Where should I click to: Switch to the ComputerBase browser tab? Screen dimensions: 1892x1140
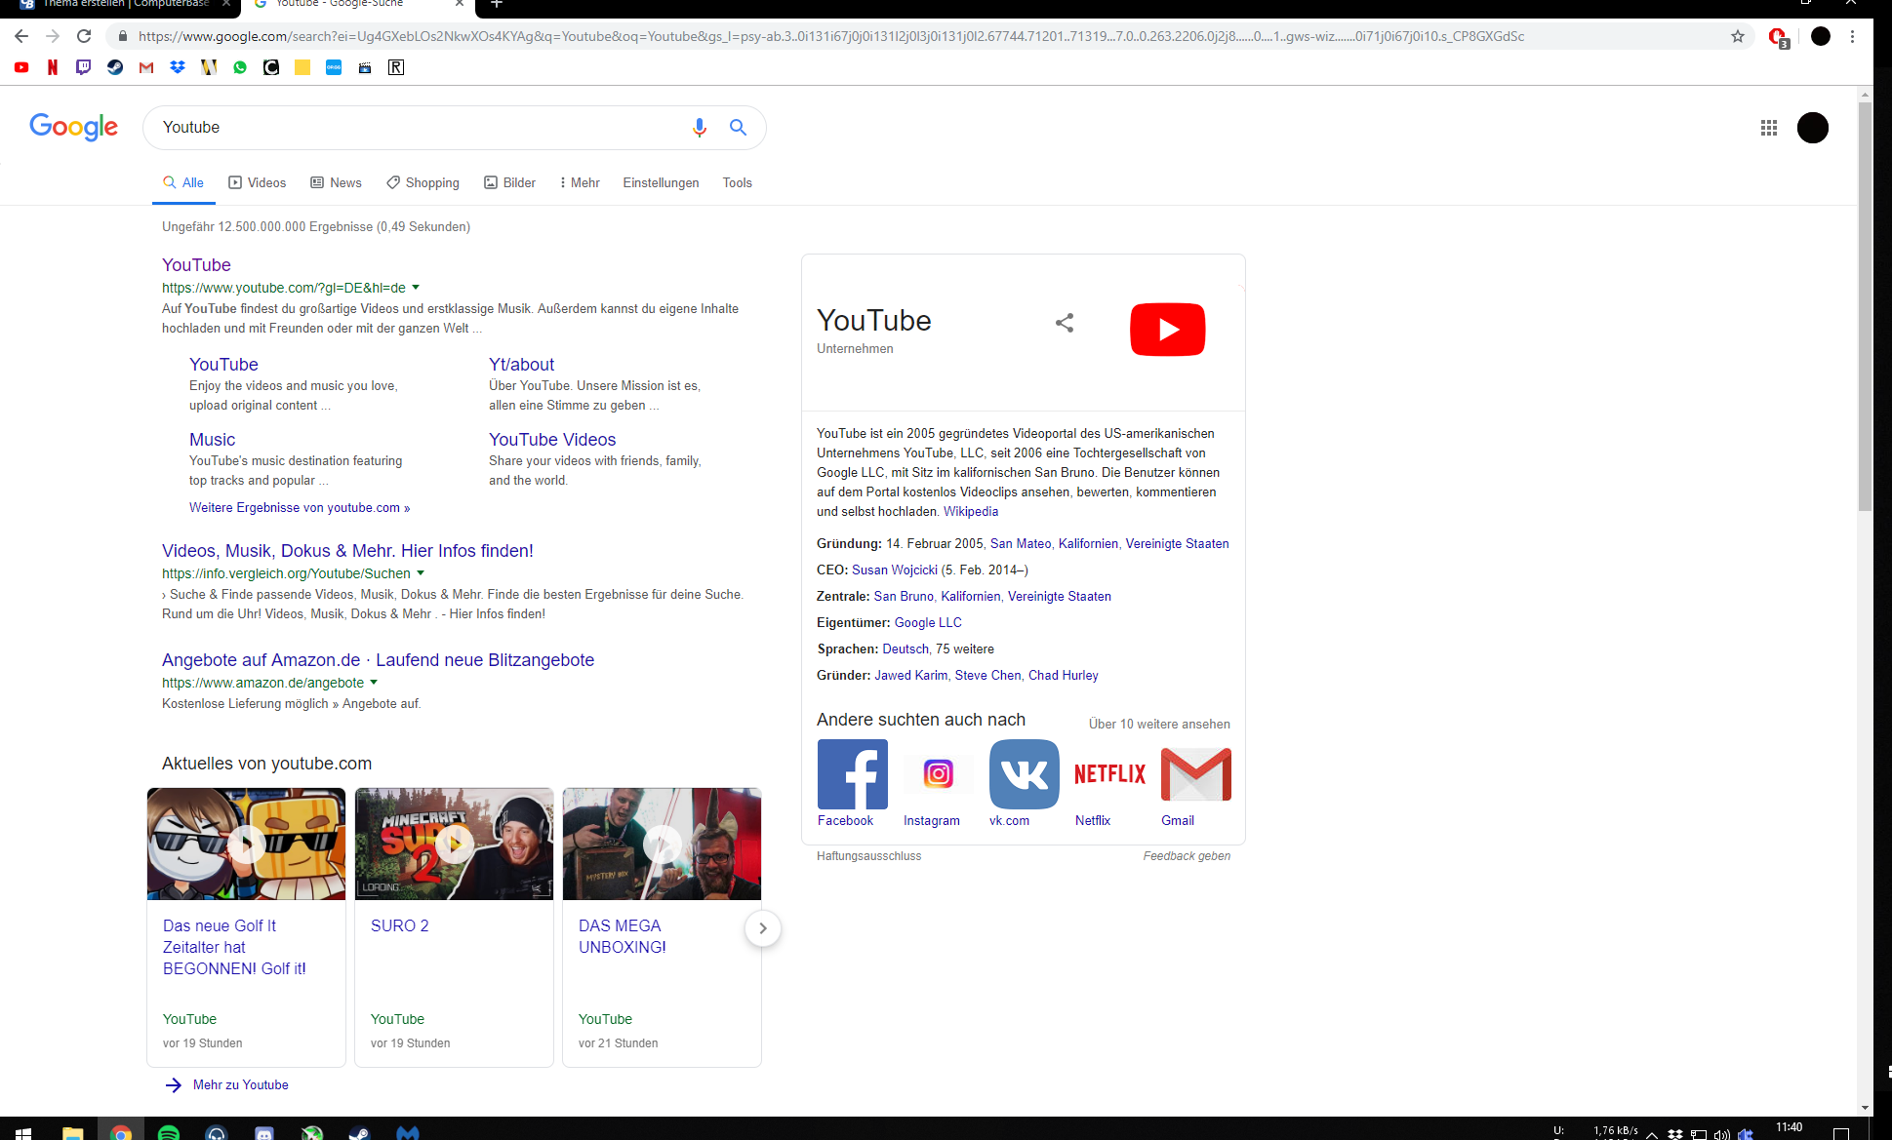[127, 5]
